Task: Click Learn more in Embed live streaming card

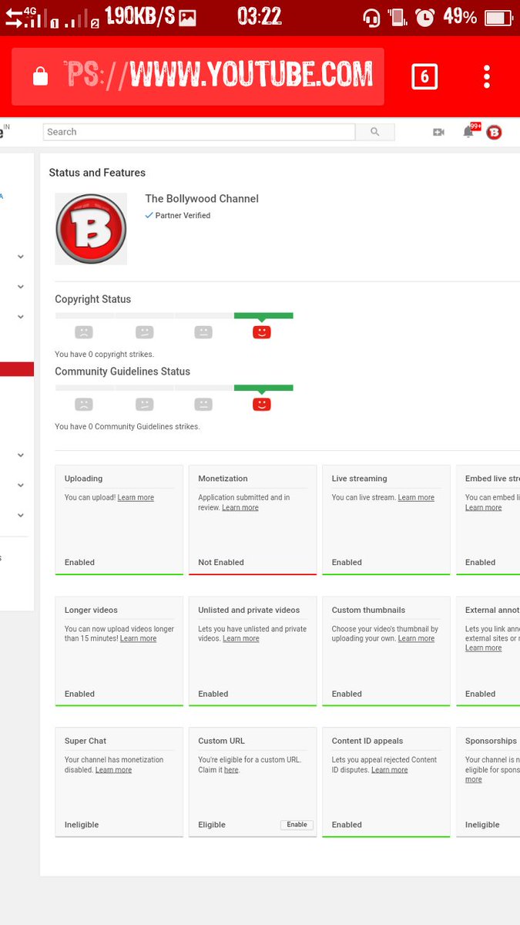Action: point(483,508)
